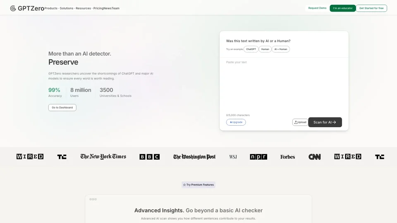397x223 pixels.
Task: Expand the Solutions dropdown menu
Action: coord(67,8)
